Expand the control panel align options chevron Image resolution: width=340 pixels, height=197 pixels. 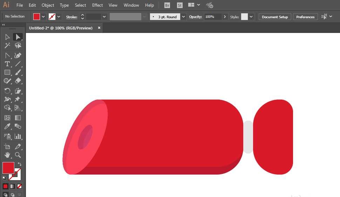331,16
